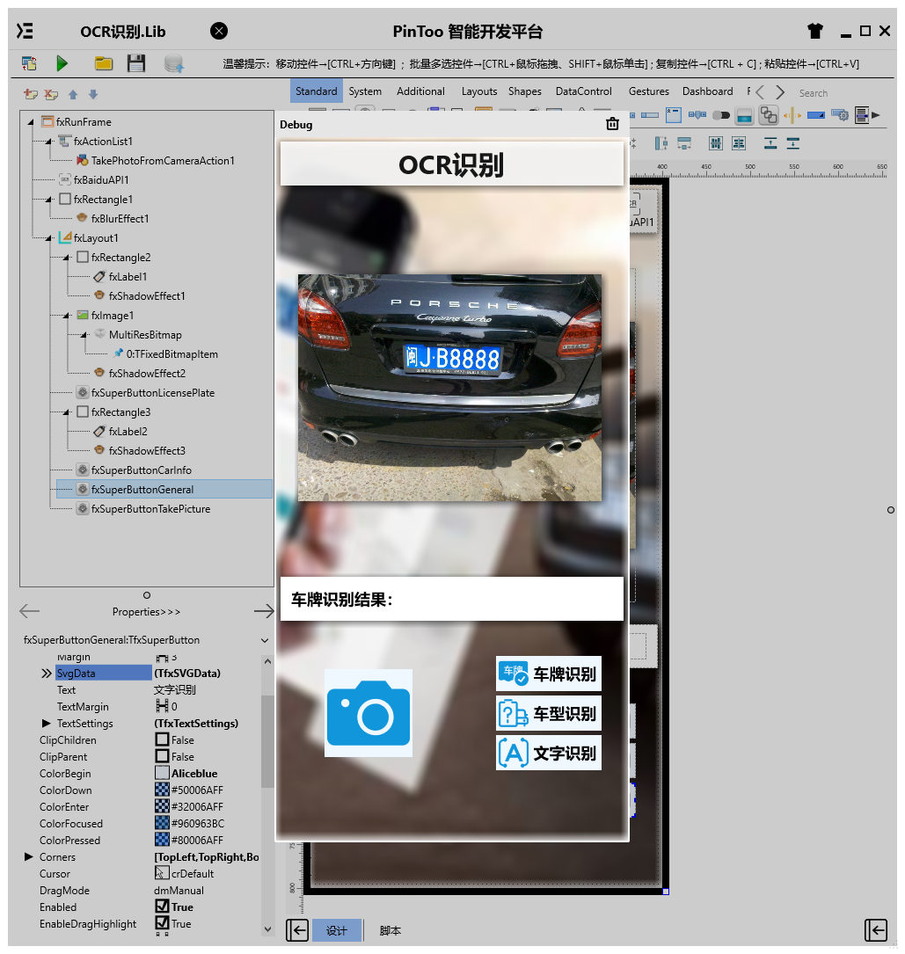Open the System palette tab
Screen dimensions: 905x954
click(x=365, y=91)
